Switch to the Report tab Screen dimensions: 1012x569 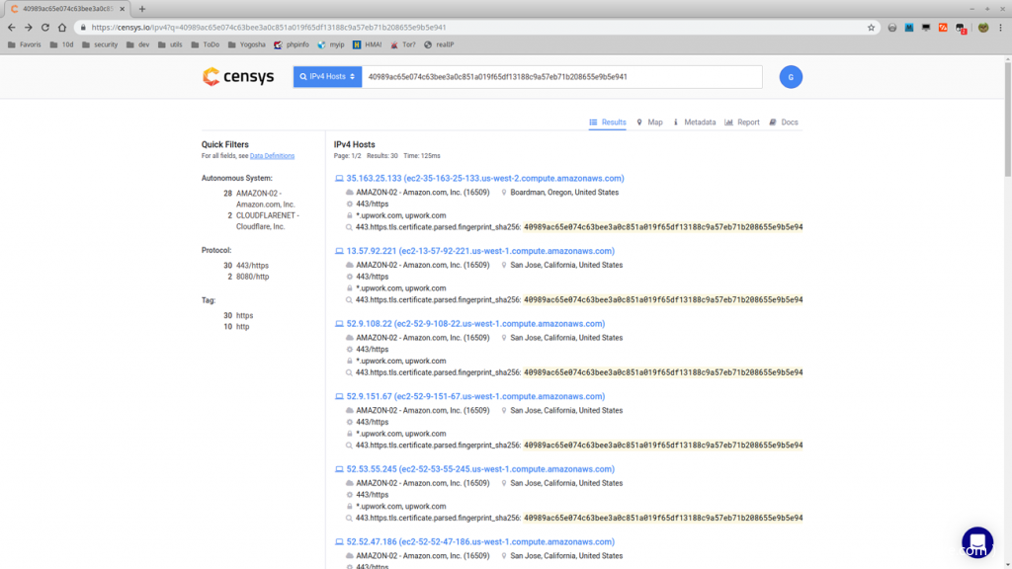coord(742,122)
